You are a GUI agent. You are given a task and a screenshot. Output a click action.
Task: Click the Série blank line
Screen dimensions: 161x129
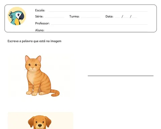pos(55,17)
